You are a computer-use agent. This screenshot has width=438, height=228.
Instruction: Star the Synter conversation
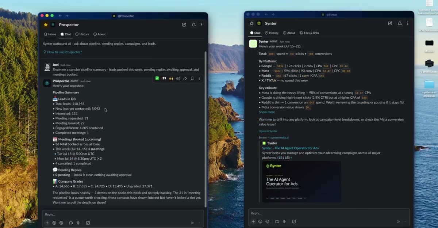point(251,23)
